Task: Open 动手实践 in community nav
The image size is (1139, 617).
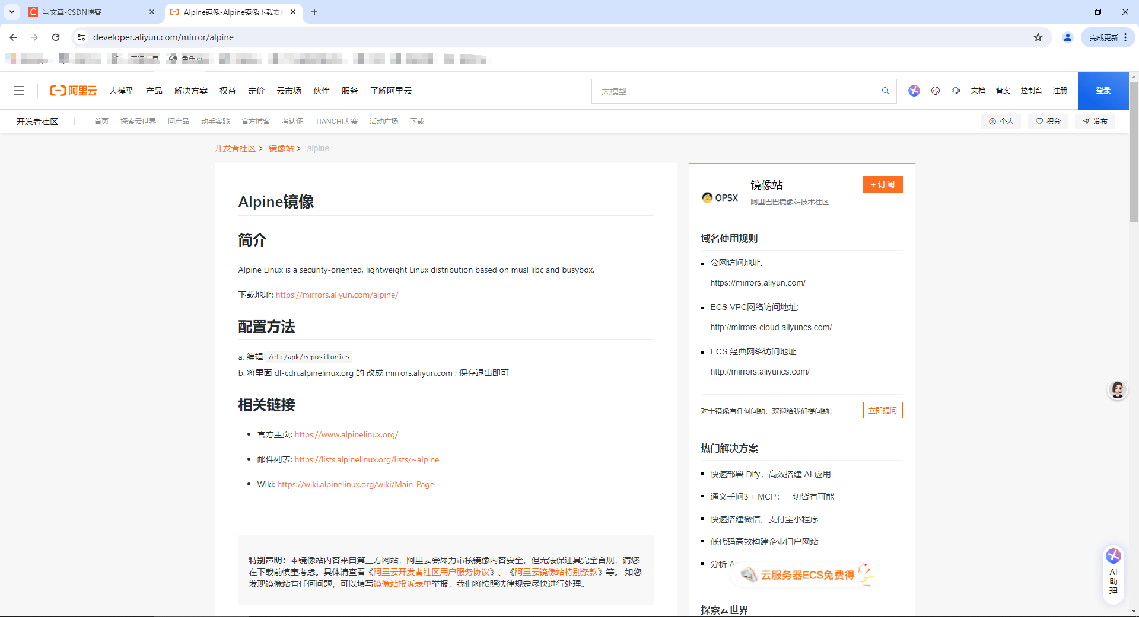Action: click(x=215, y=122)
